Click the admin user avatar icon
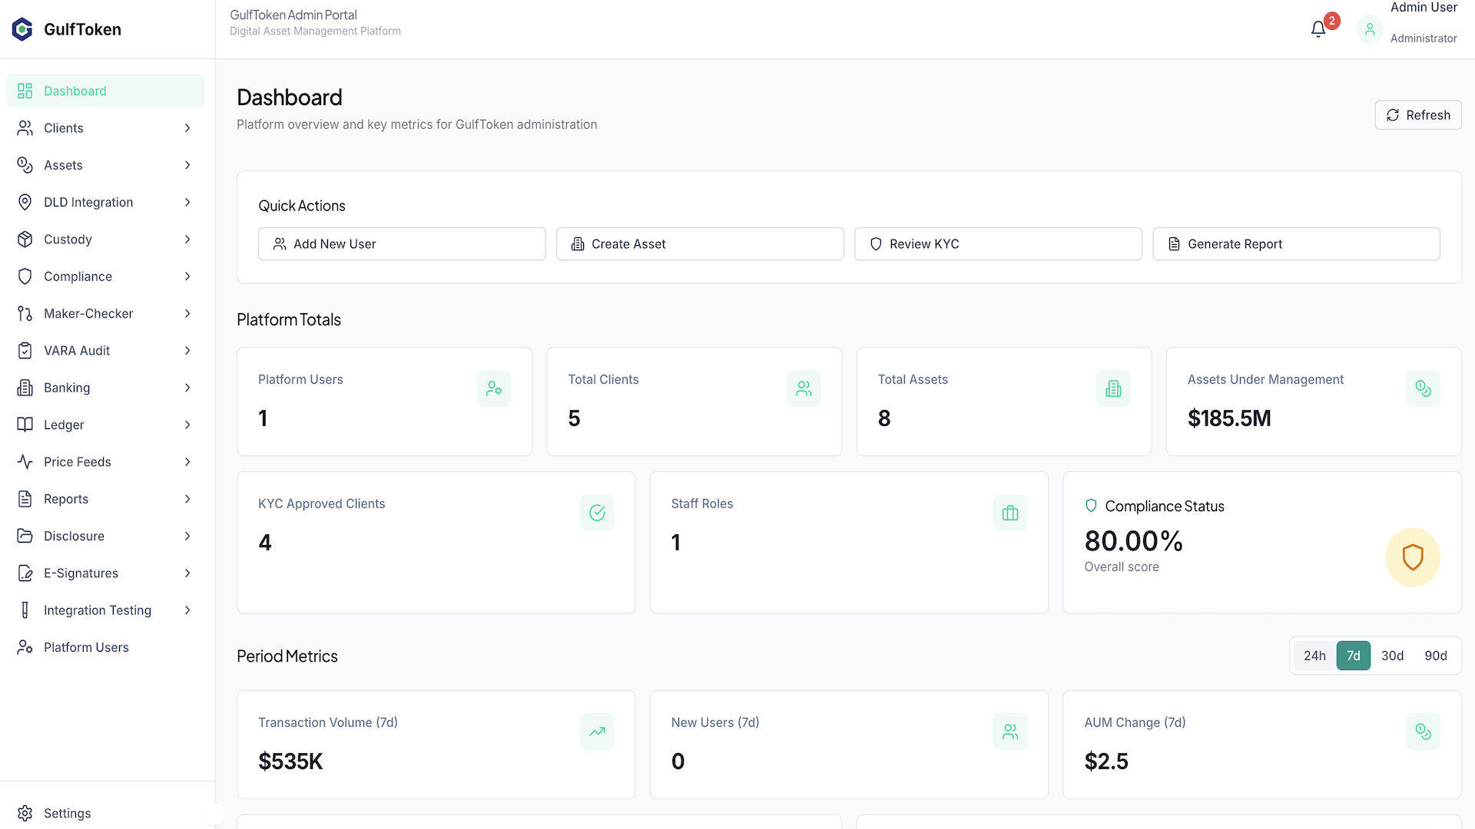The image size is (1475, 829). pyautogui.click(x=1369, y=29)
